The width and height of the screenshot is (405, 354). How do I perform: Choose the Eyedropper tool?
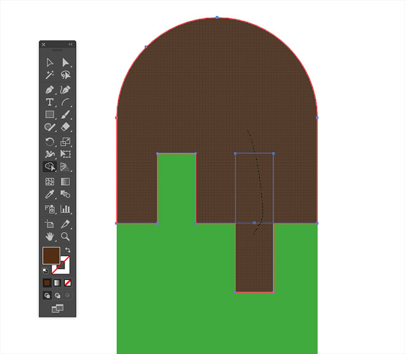coord(50,194)
